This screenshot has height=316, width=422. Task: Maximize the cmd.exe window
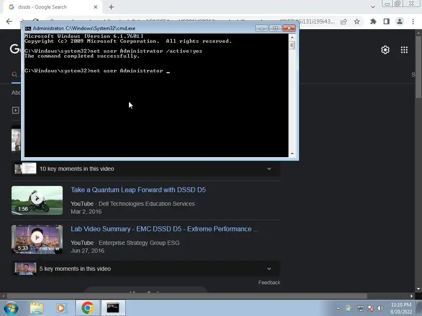pyautogui.click(x=275, y=28)
